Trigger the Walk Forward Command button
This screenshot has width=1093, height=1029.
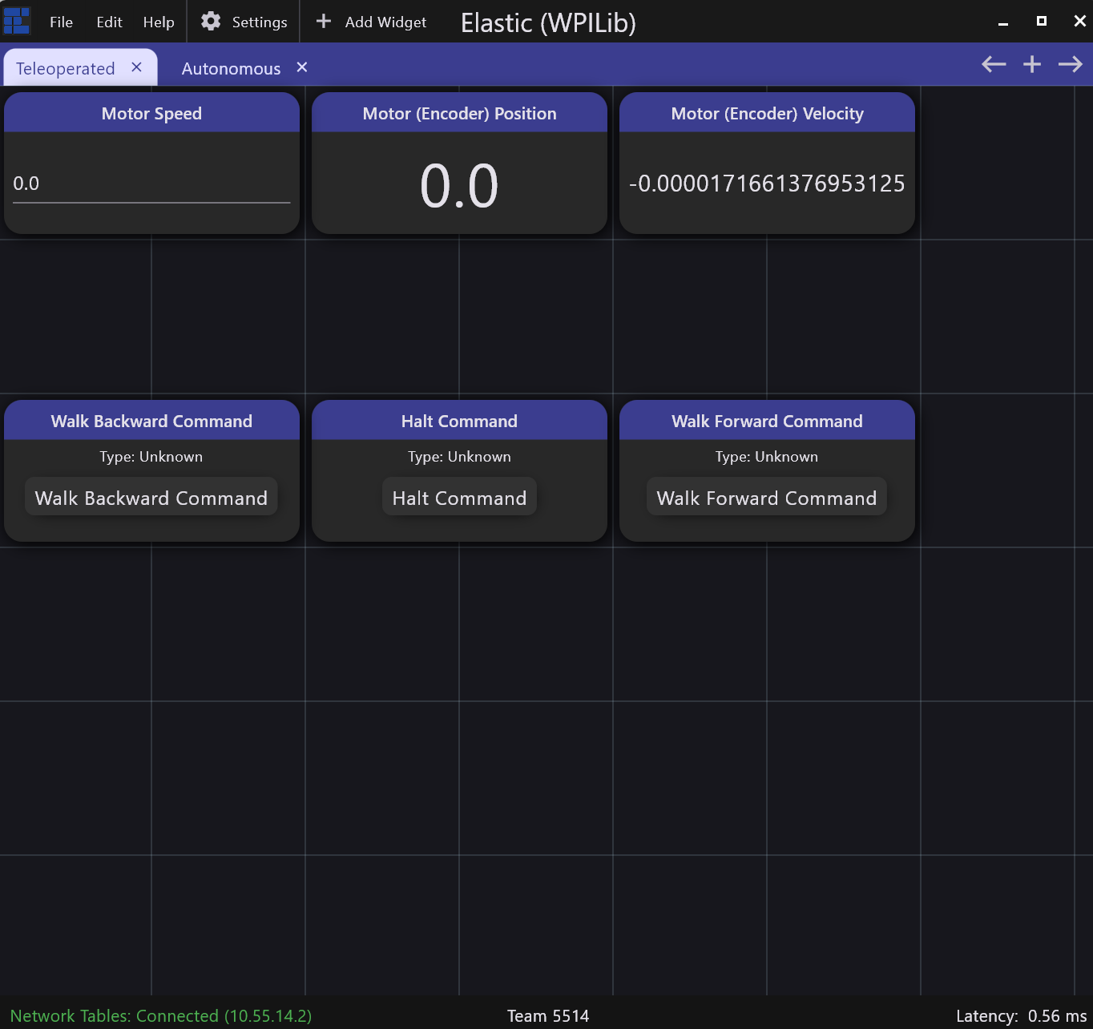(x=767, y=498)
